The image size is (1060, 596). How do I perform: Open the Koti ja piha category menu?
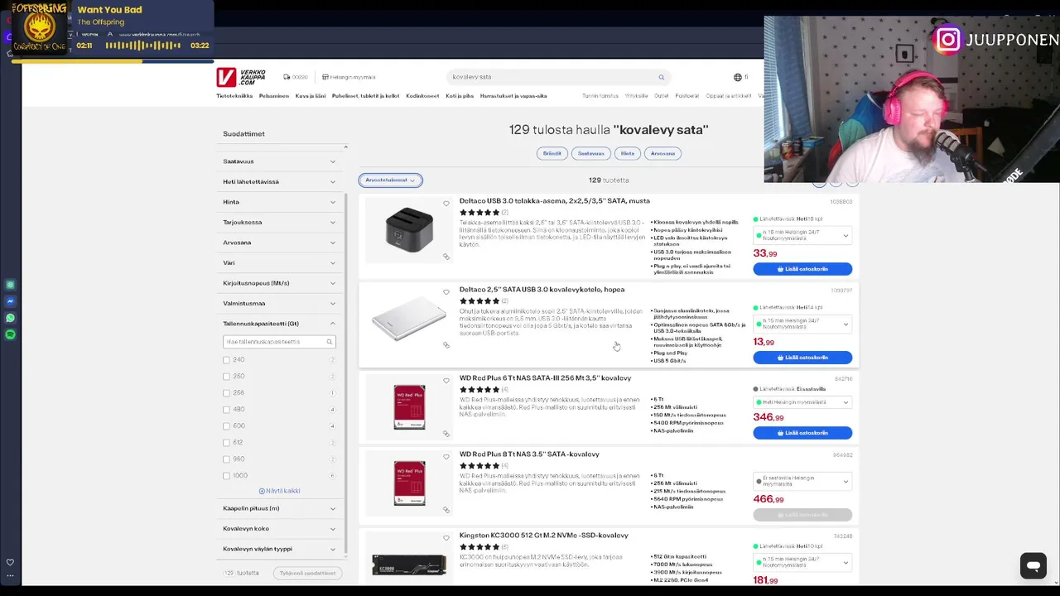point(460,96)
